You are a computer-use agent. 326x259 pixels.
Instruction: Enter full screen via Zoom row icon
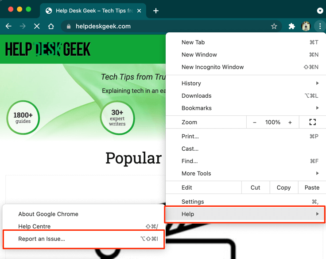pos(312,122)
